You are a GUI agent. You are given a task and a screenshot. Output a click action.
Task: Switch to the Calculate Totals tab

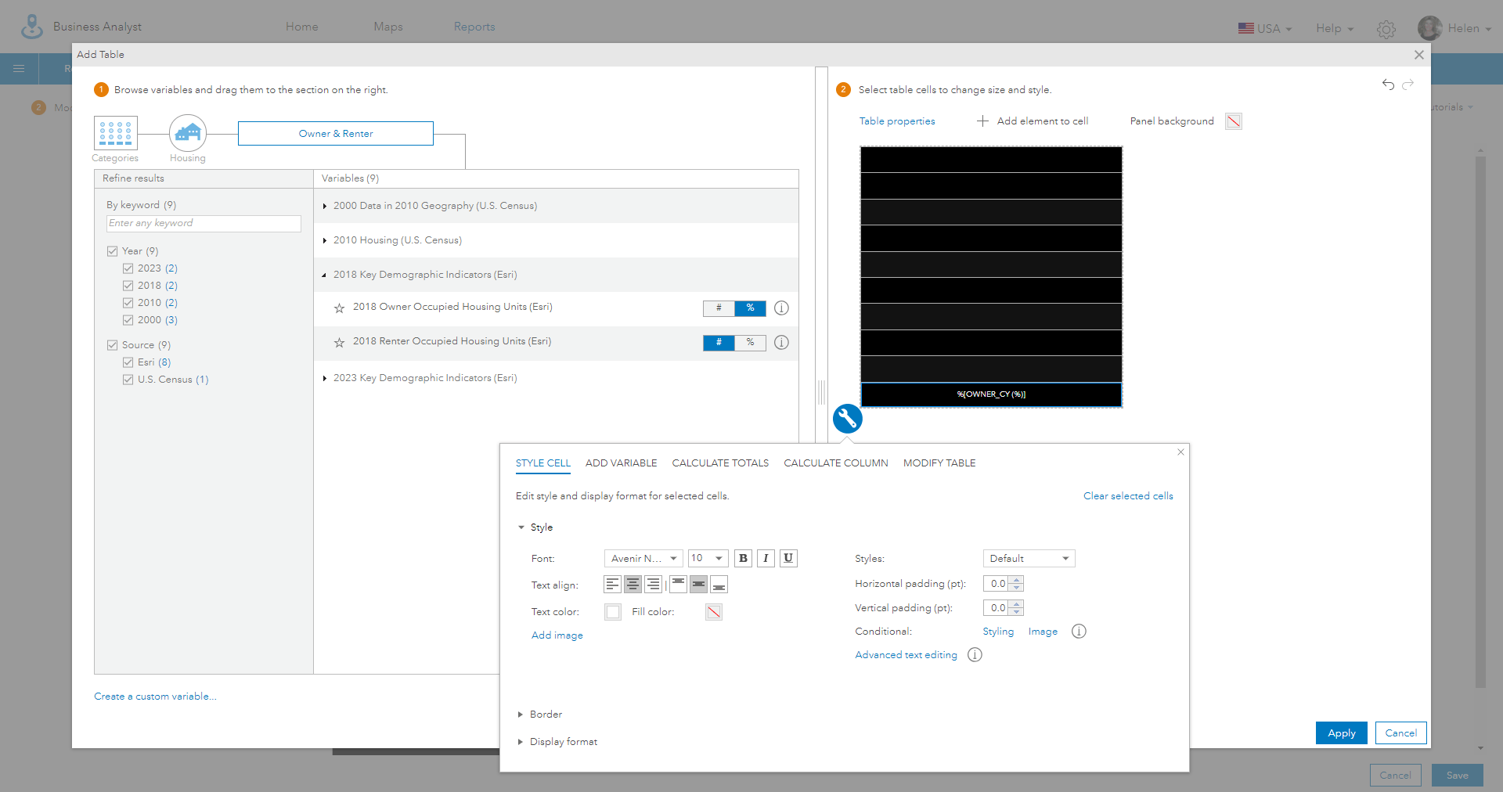coord(720,463)
